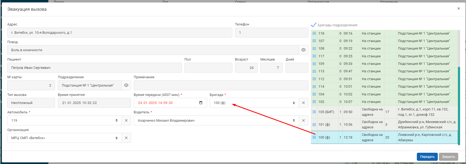Click the Время передачи date field
Viewport: 466px width, 164px height.
[x=170, y=103]
